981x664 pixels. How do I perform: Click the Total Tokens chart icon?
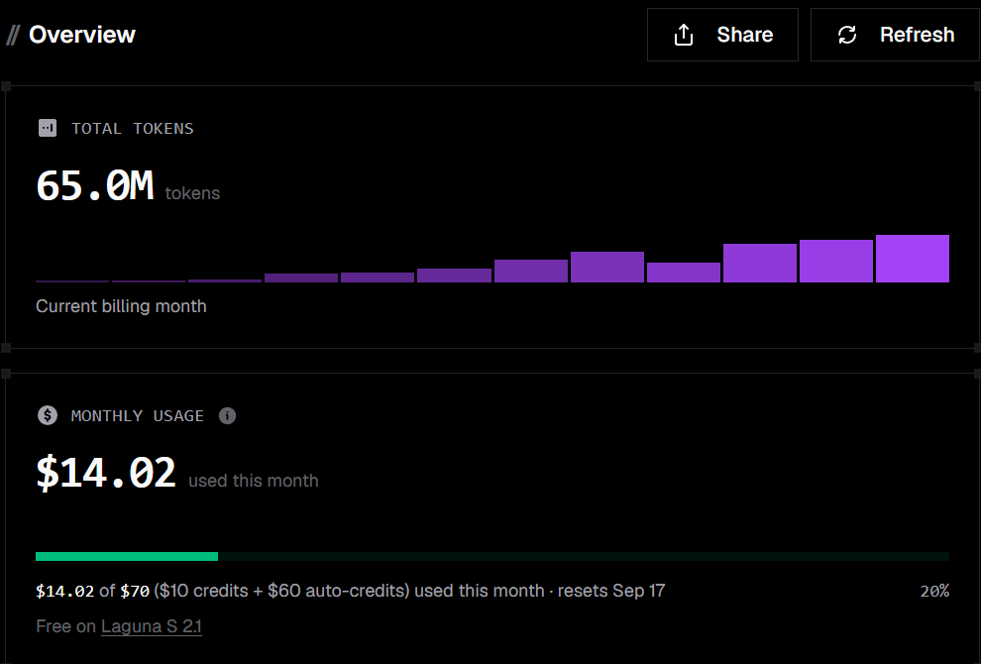click(x=48, y=128)
